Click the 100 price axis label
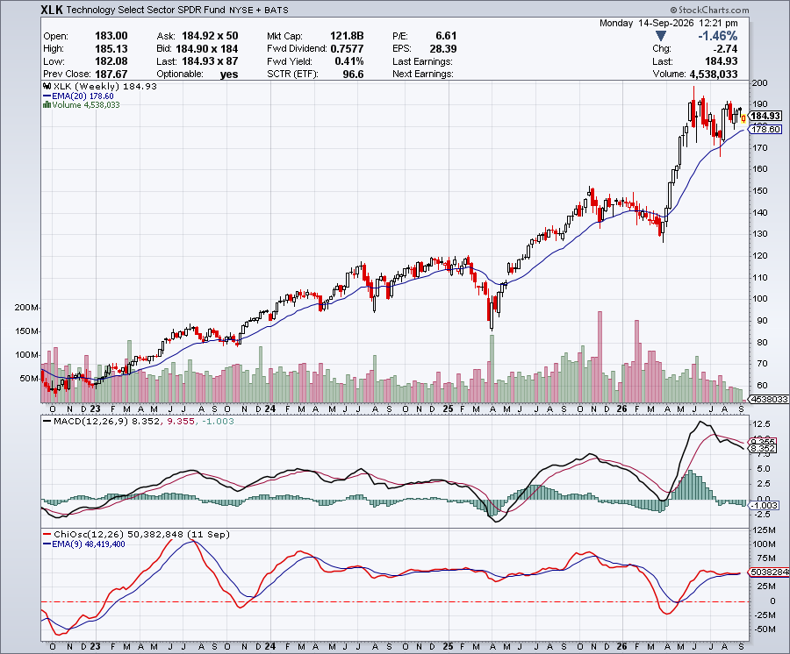The width and height of the screenshot is (790, 654). (x=759, y=298)
